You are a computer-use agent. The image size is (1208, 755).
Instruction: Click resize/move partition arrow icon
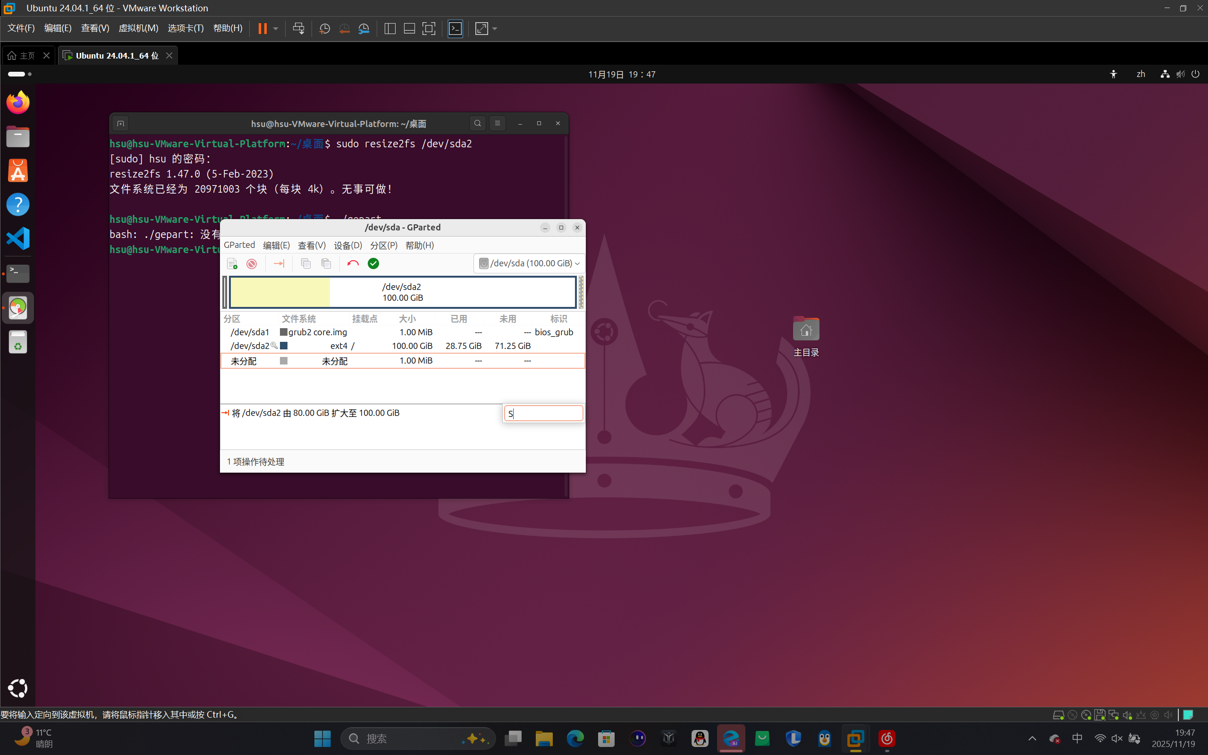pyautogui.click(x=279, y=263)
